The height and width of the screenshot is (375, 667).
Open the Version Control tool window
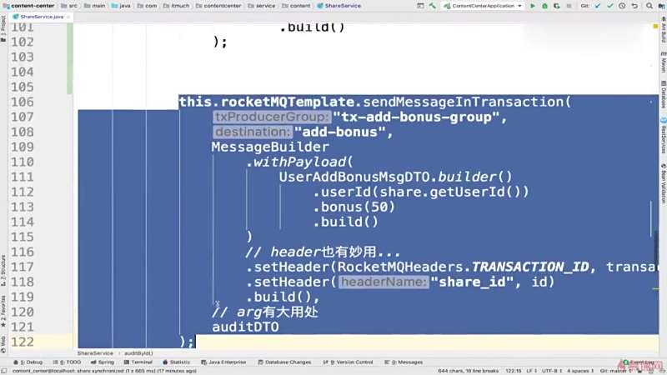348,362
